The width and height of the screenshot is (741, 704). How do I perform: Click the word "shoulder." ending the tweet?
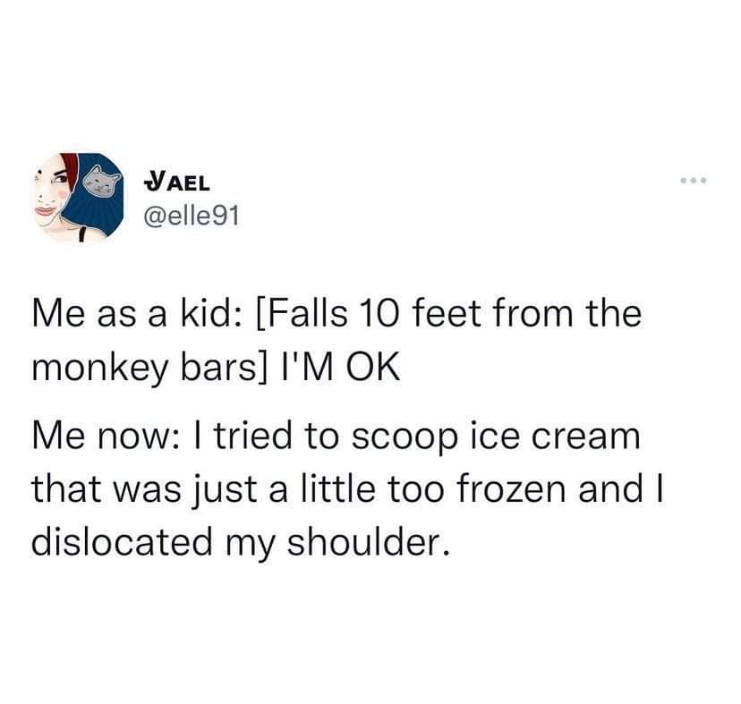pos(367,542)
